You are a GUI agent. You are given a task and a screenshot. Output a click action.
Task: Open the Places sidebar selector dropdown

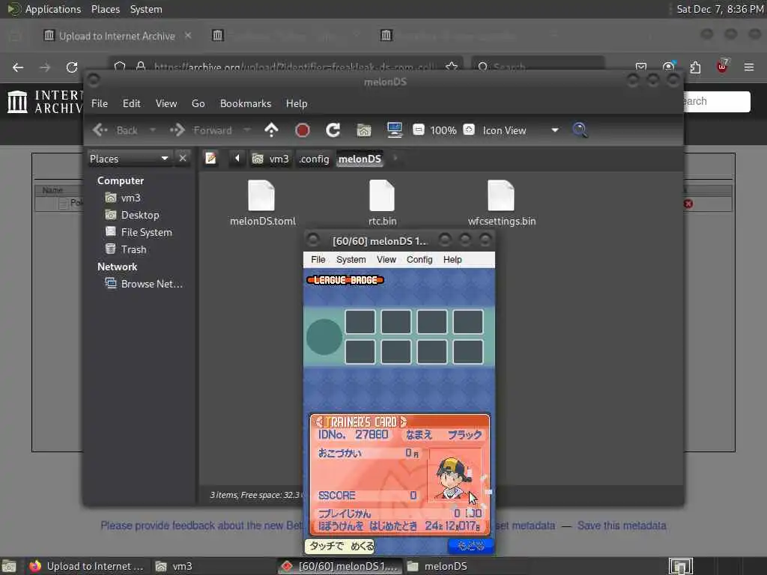[129, 159]
